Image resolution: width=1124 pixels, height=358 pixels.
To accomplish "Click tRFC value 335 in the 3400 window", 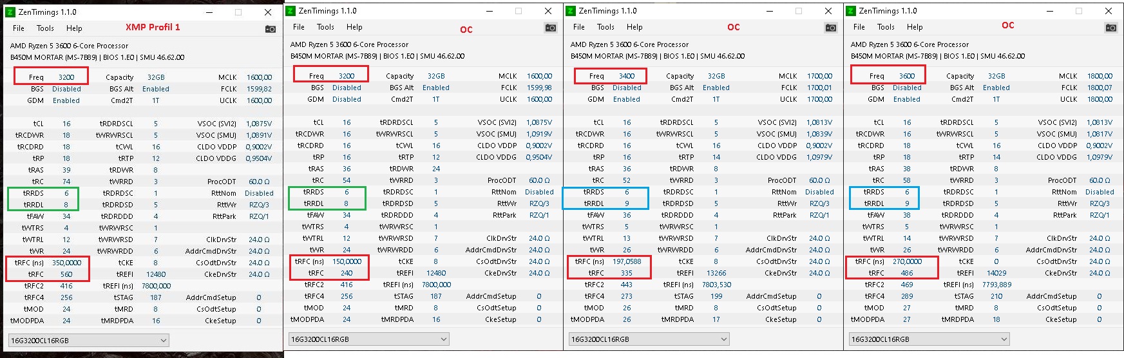I will [x=627, y=273].
